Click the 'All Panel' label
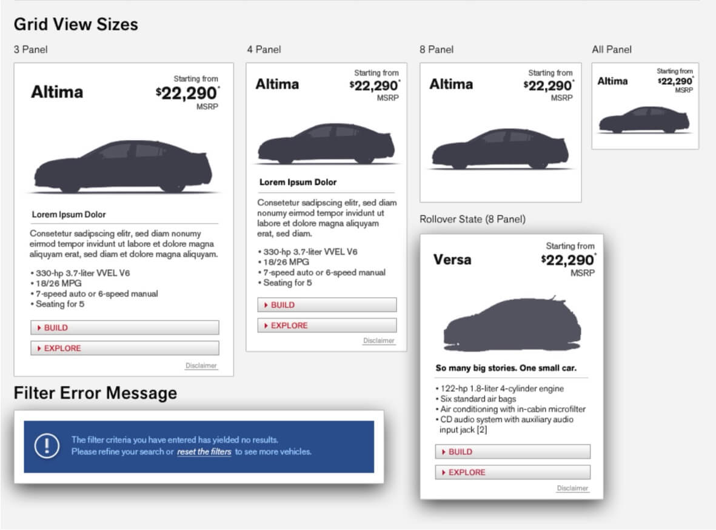 click(612, 49)
